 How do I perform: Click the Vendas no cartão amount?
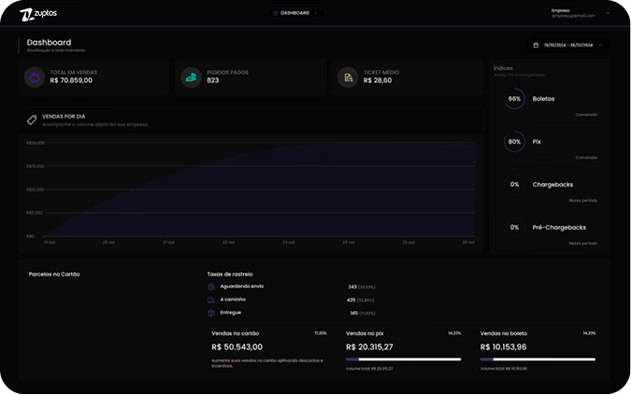[x=237, y=347]
